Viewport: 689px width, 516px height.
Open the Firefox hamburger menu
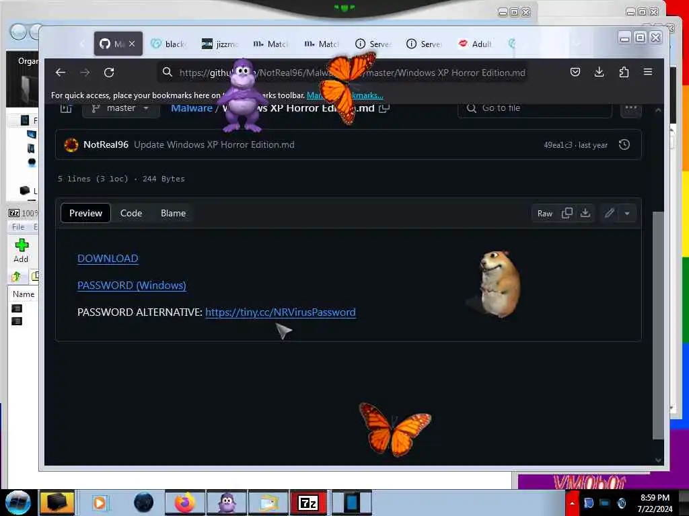(648, 72)
